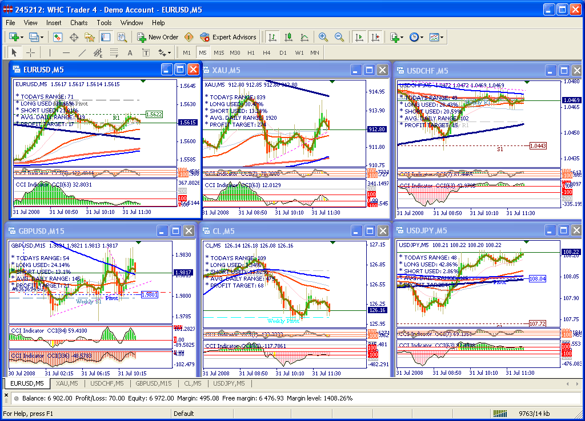The image size is (585, 421).
Task: Switch timeframe to M1
Action: click(x=187, y=52)
